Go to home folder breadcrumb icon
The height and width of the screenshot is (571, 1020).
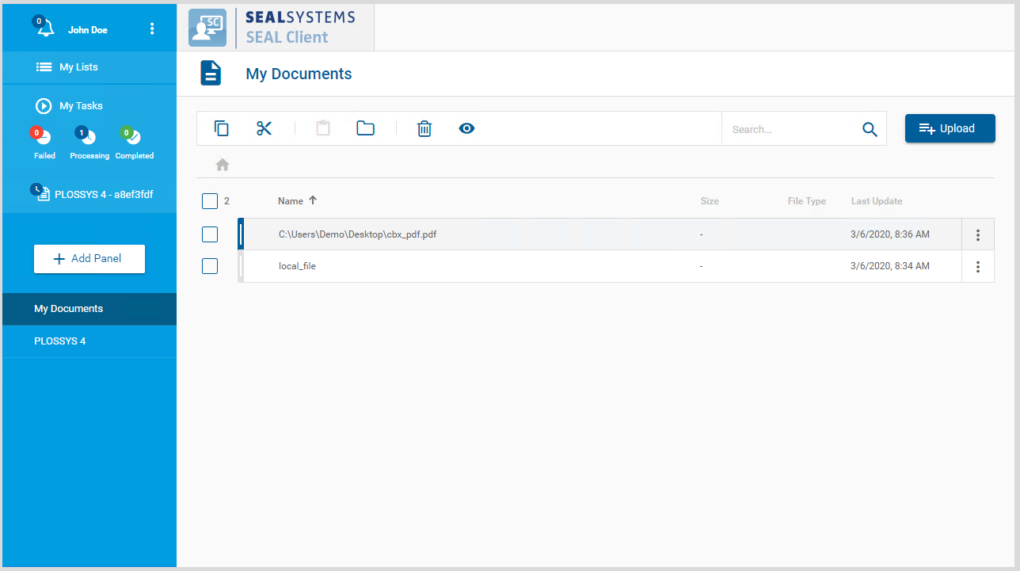pos(223,165)
